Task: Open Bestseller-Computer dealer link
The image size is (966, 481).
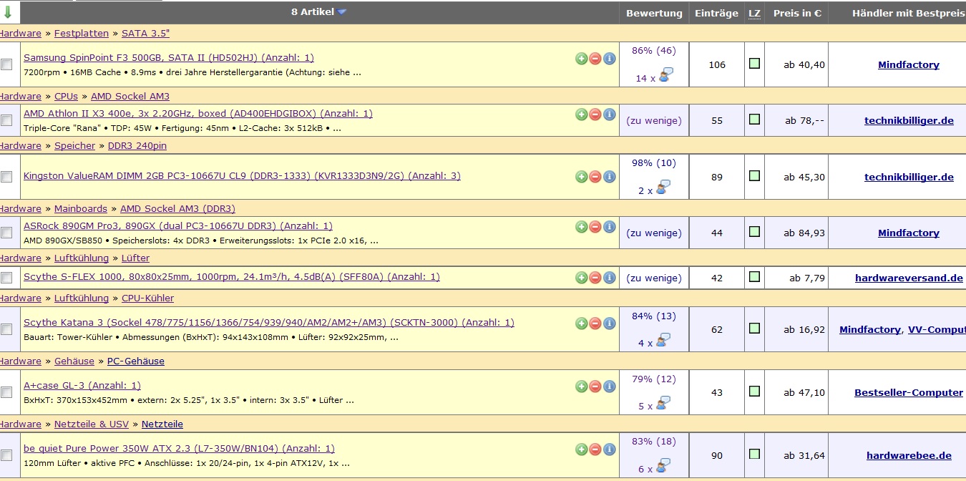Action: tap(909, 393)
